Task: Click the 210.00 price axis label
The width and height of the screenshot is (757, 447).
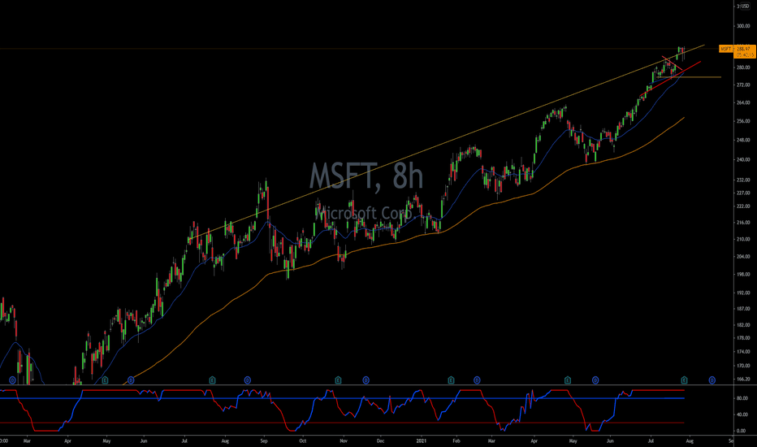Action: [743, 239]
